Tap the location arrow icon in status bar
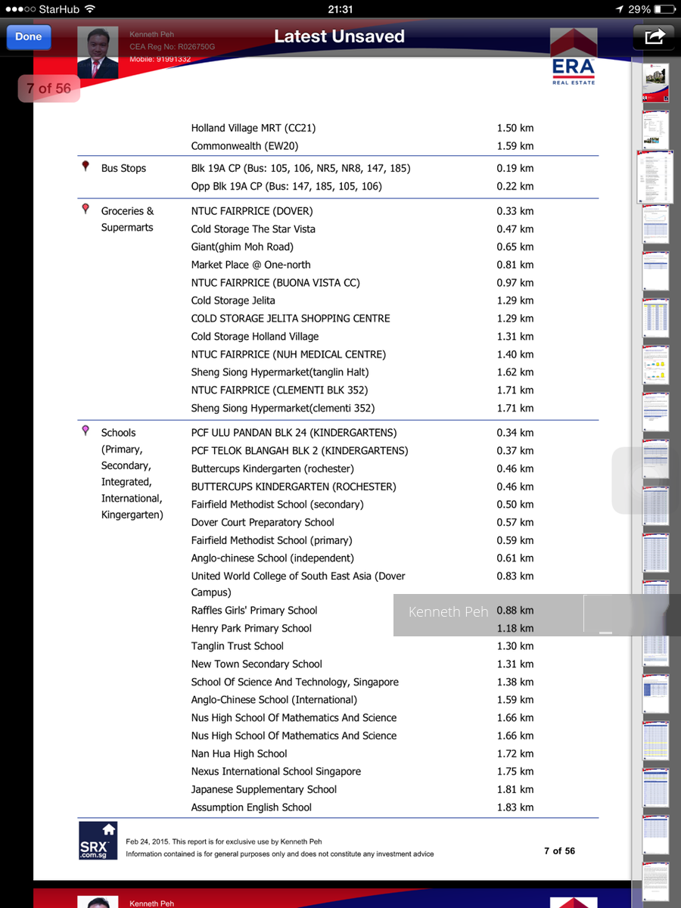This screenshot has height=908, width=681. (619, 9)
